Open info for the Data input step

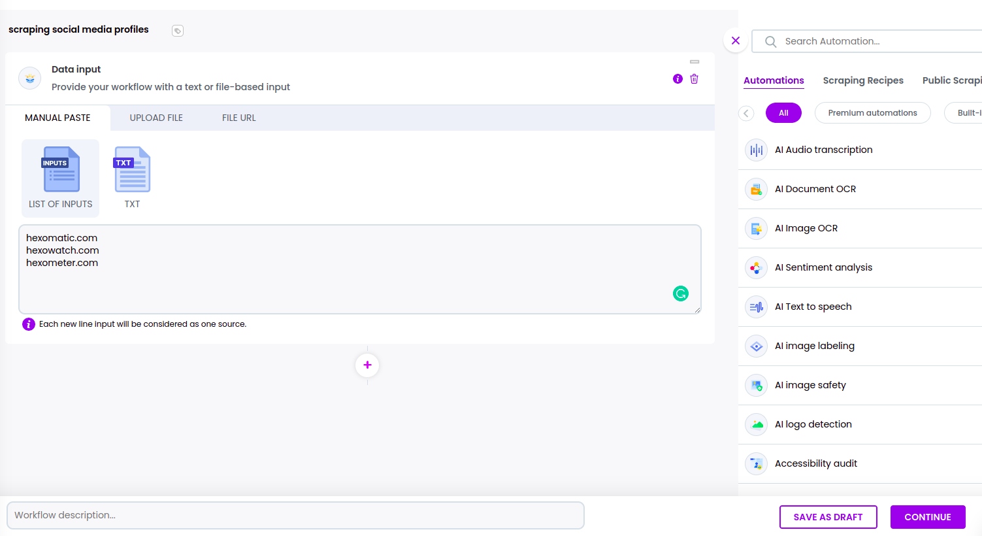coord(678,78)
